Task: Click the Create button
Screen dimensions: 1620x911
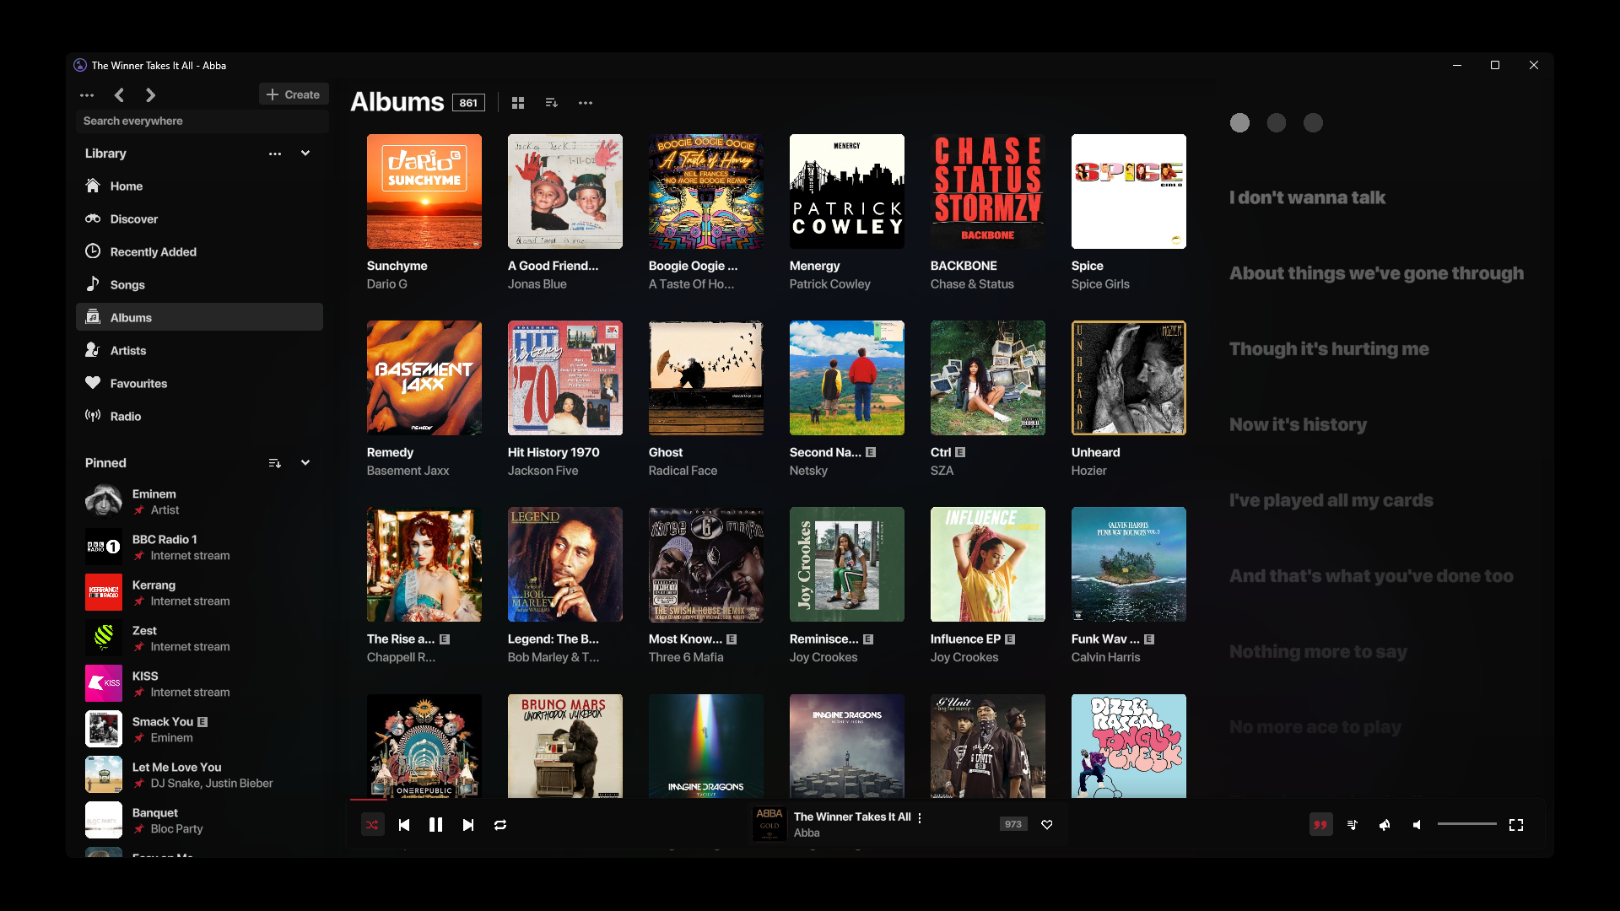Action: click(294, 94)
